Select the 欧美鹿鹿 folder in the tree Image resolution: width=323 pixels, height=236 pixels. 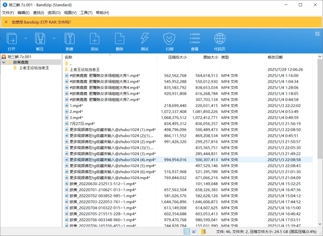pos(21,62)
